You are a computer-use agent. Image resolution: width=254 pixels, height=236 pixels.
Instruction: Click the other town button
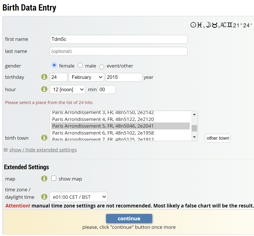218,138
